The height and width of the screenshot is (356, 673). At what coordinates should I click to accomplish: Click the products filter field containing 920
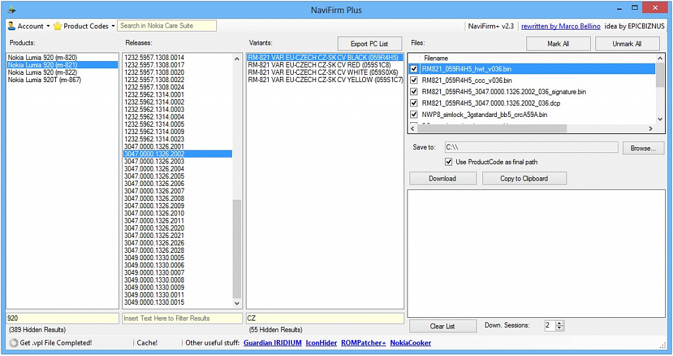pos(62,319)
